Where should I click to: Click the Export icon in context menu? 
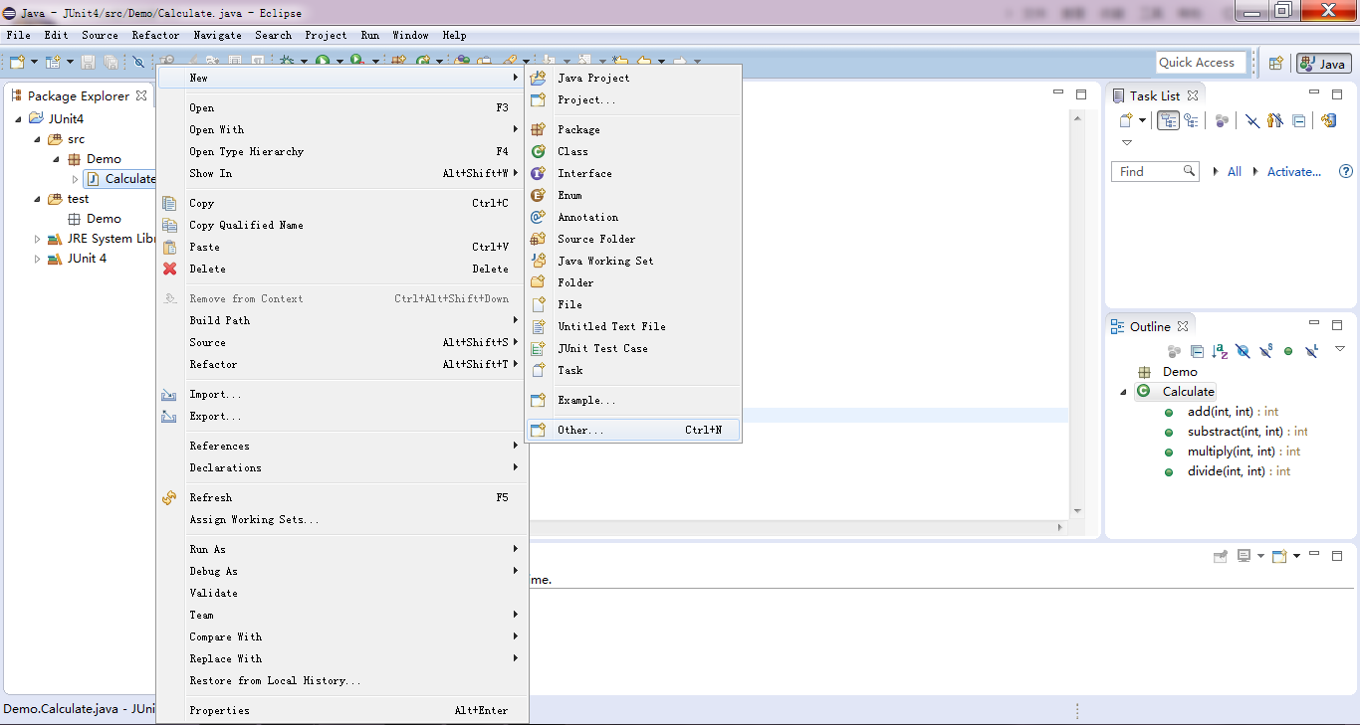click(x=169, y=416)
